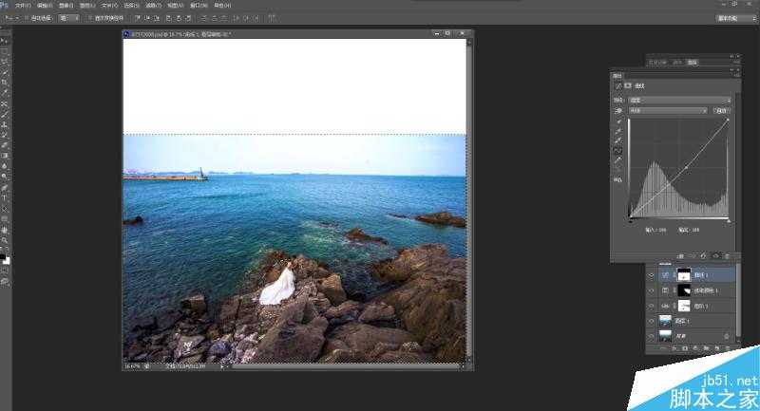Reset the Curves adjustment to defaults
This screenshot has width=760, height=411.
click(x=704, y=255)
